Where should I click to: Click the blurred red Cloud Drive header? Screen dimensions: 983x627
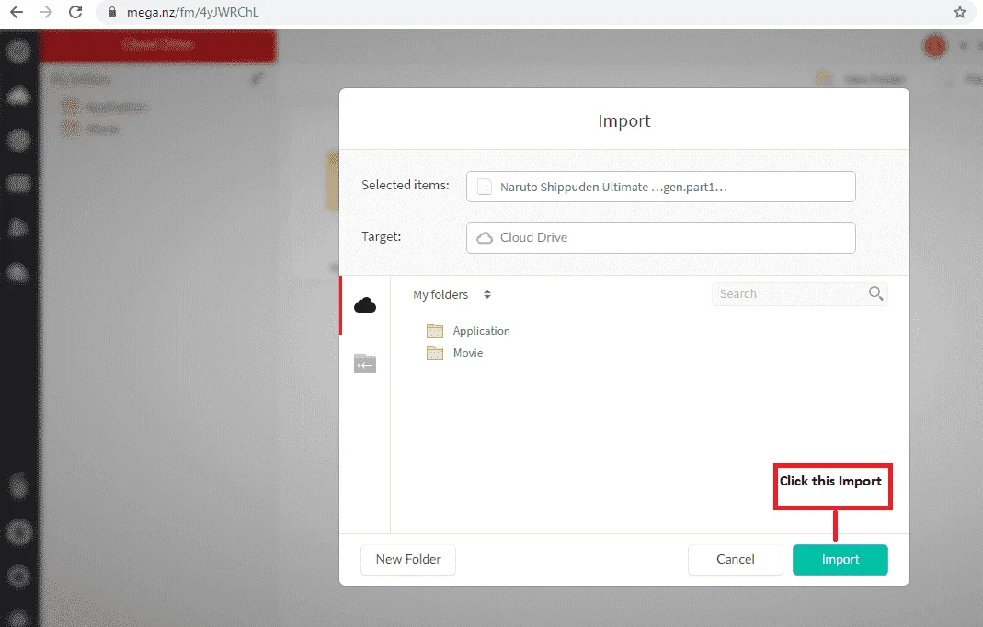157,45
